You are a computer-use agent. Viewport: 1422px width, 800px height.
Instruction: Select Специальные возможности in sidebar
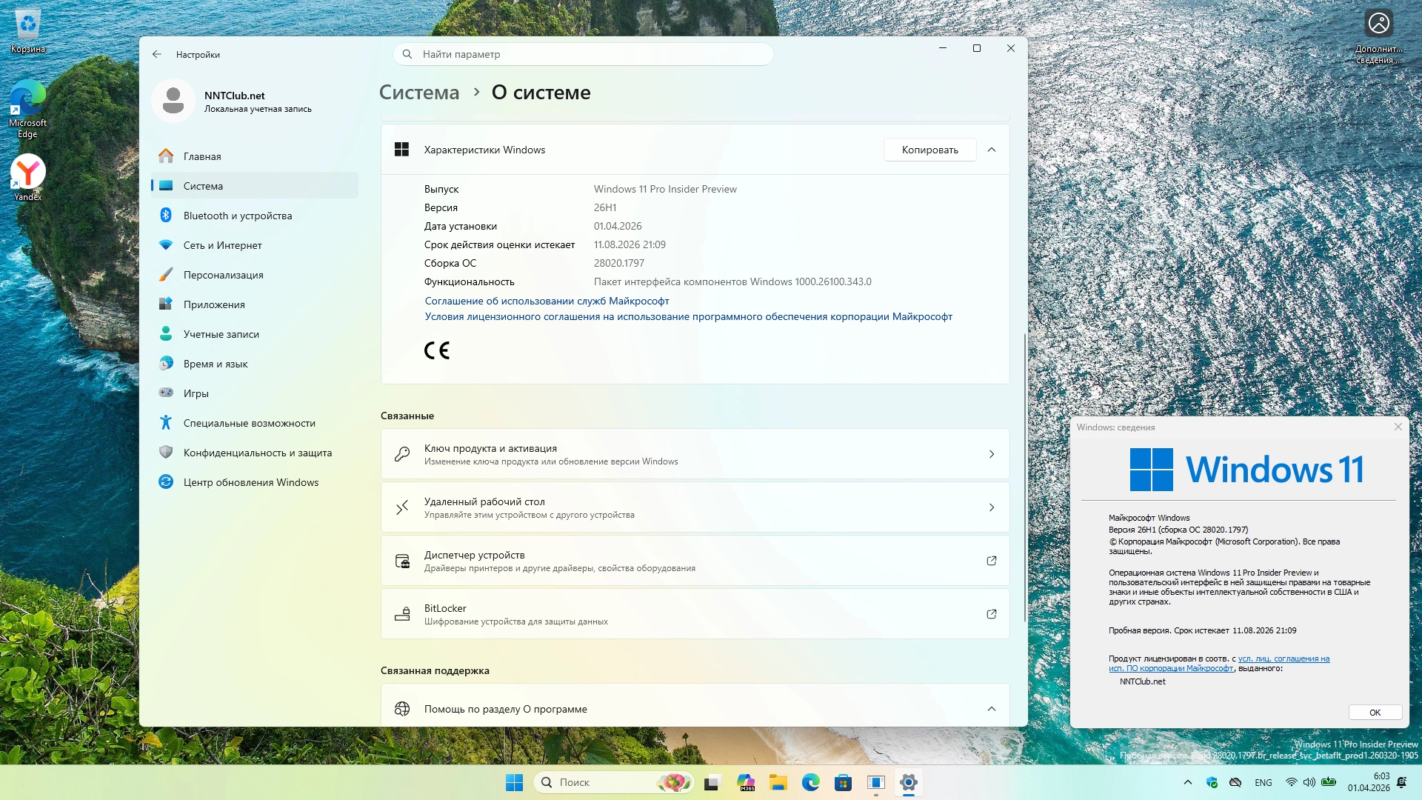tap(249, 423)
